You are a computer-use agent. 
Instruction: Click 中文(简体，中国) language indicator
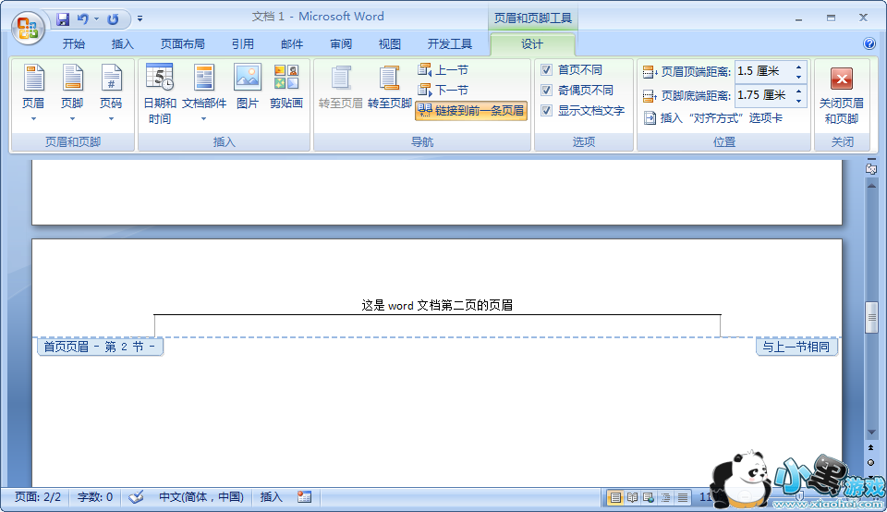[x=200, y=497]
